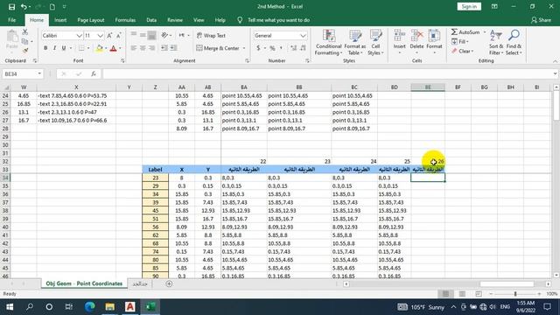This screenshot has height=315, width=560.
Task: Open Excel from the Windows taskbar
Action: 150,307
